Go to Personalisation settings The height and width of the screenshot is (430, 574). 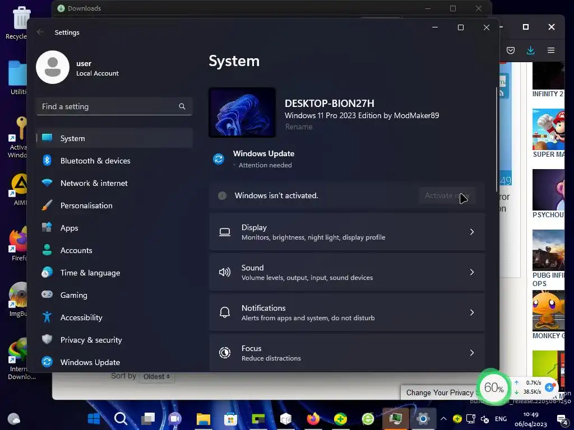coord(114,205)
